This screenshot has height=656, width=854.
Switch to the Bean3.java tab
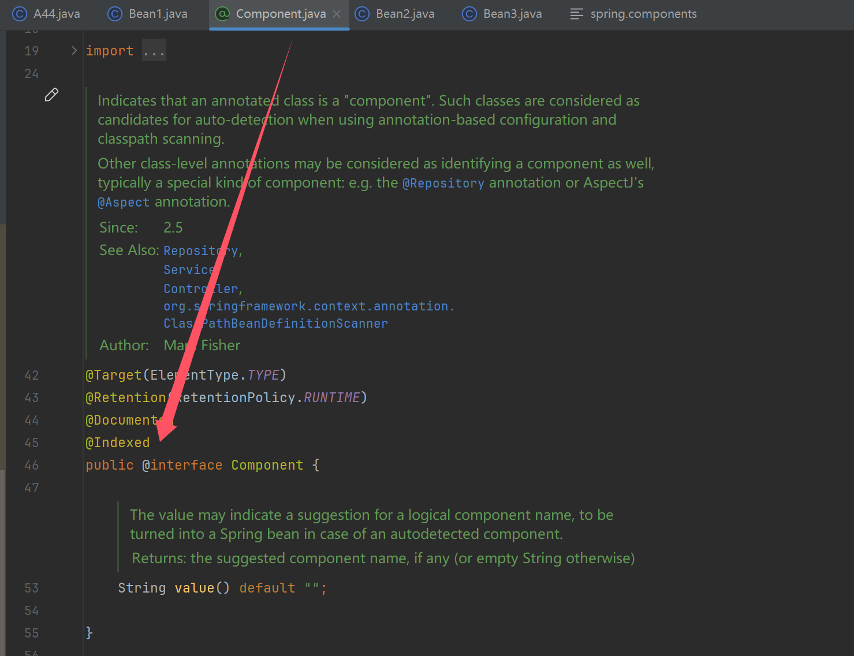pos(502,14)
